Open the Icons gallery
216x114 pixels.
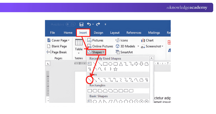(122, 40)
